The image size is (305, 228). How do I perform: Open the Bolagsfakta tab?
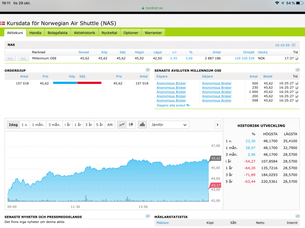58,33
